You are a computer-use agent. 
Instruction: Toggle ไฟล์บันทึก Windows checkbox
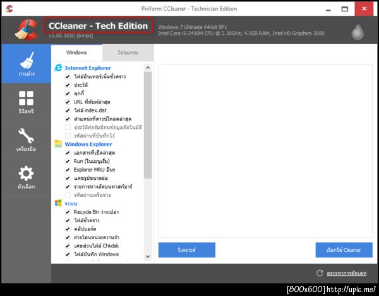pos(68,254)
